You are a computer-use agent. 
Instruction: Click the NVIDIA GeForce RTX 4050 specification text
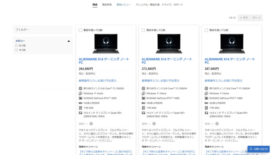pyautogui.click(x=100, y=98)
